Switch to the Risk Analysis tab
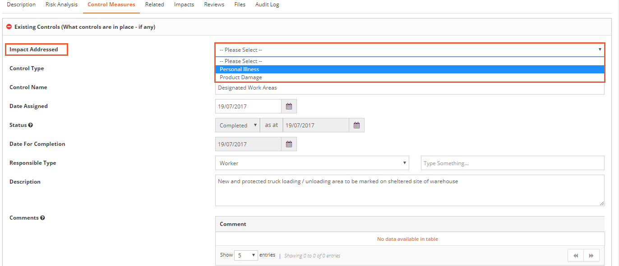619x266 pixels. [x=61, y=5]
